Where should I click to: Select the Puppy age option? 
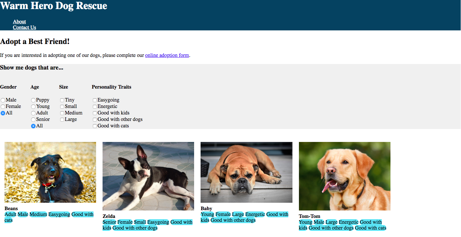pos(33,100)
